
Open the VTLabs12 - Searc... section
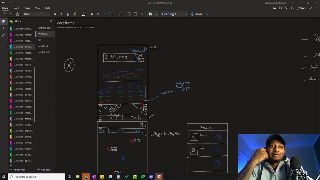coord(22,47)
